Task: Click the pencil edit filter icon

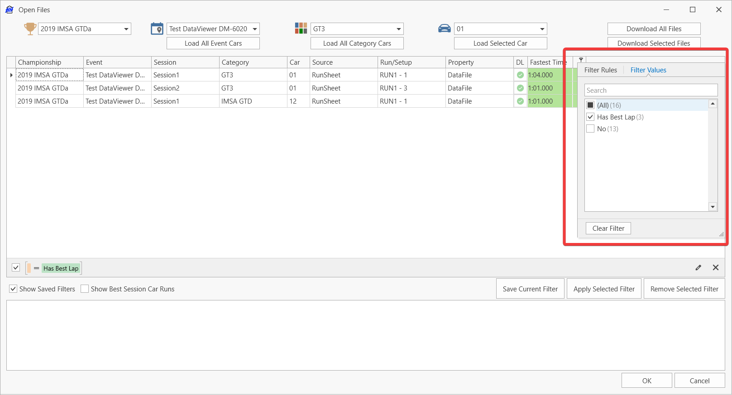Action: coord(699,267)
